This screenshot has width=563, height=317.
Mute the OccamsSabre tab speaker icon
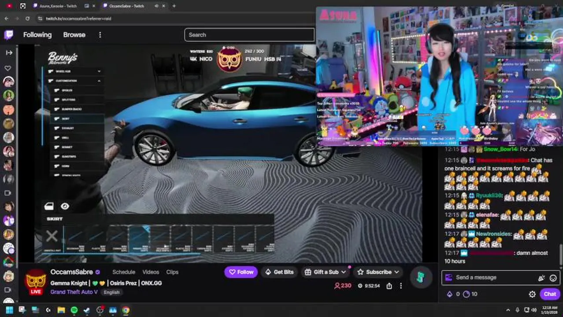click(156, 6)
